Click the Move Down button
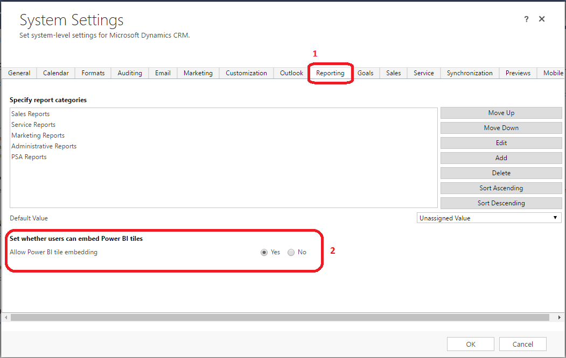566x358 pixels. (501, 128)
